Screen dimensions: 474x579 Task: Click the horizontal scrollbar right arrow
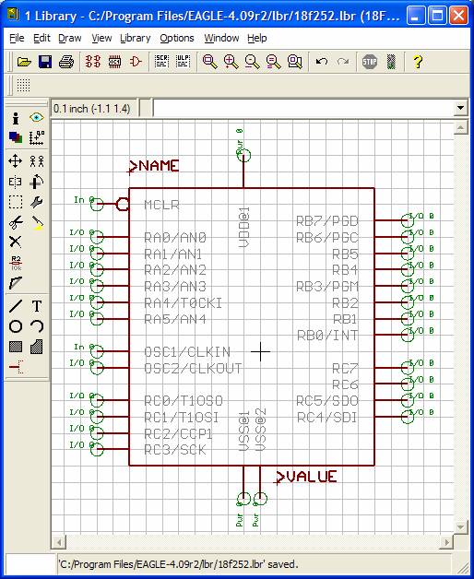coord(446,542)
